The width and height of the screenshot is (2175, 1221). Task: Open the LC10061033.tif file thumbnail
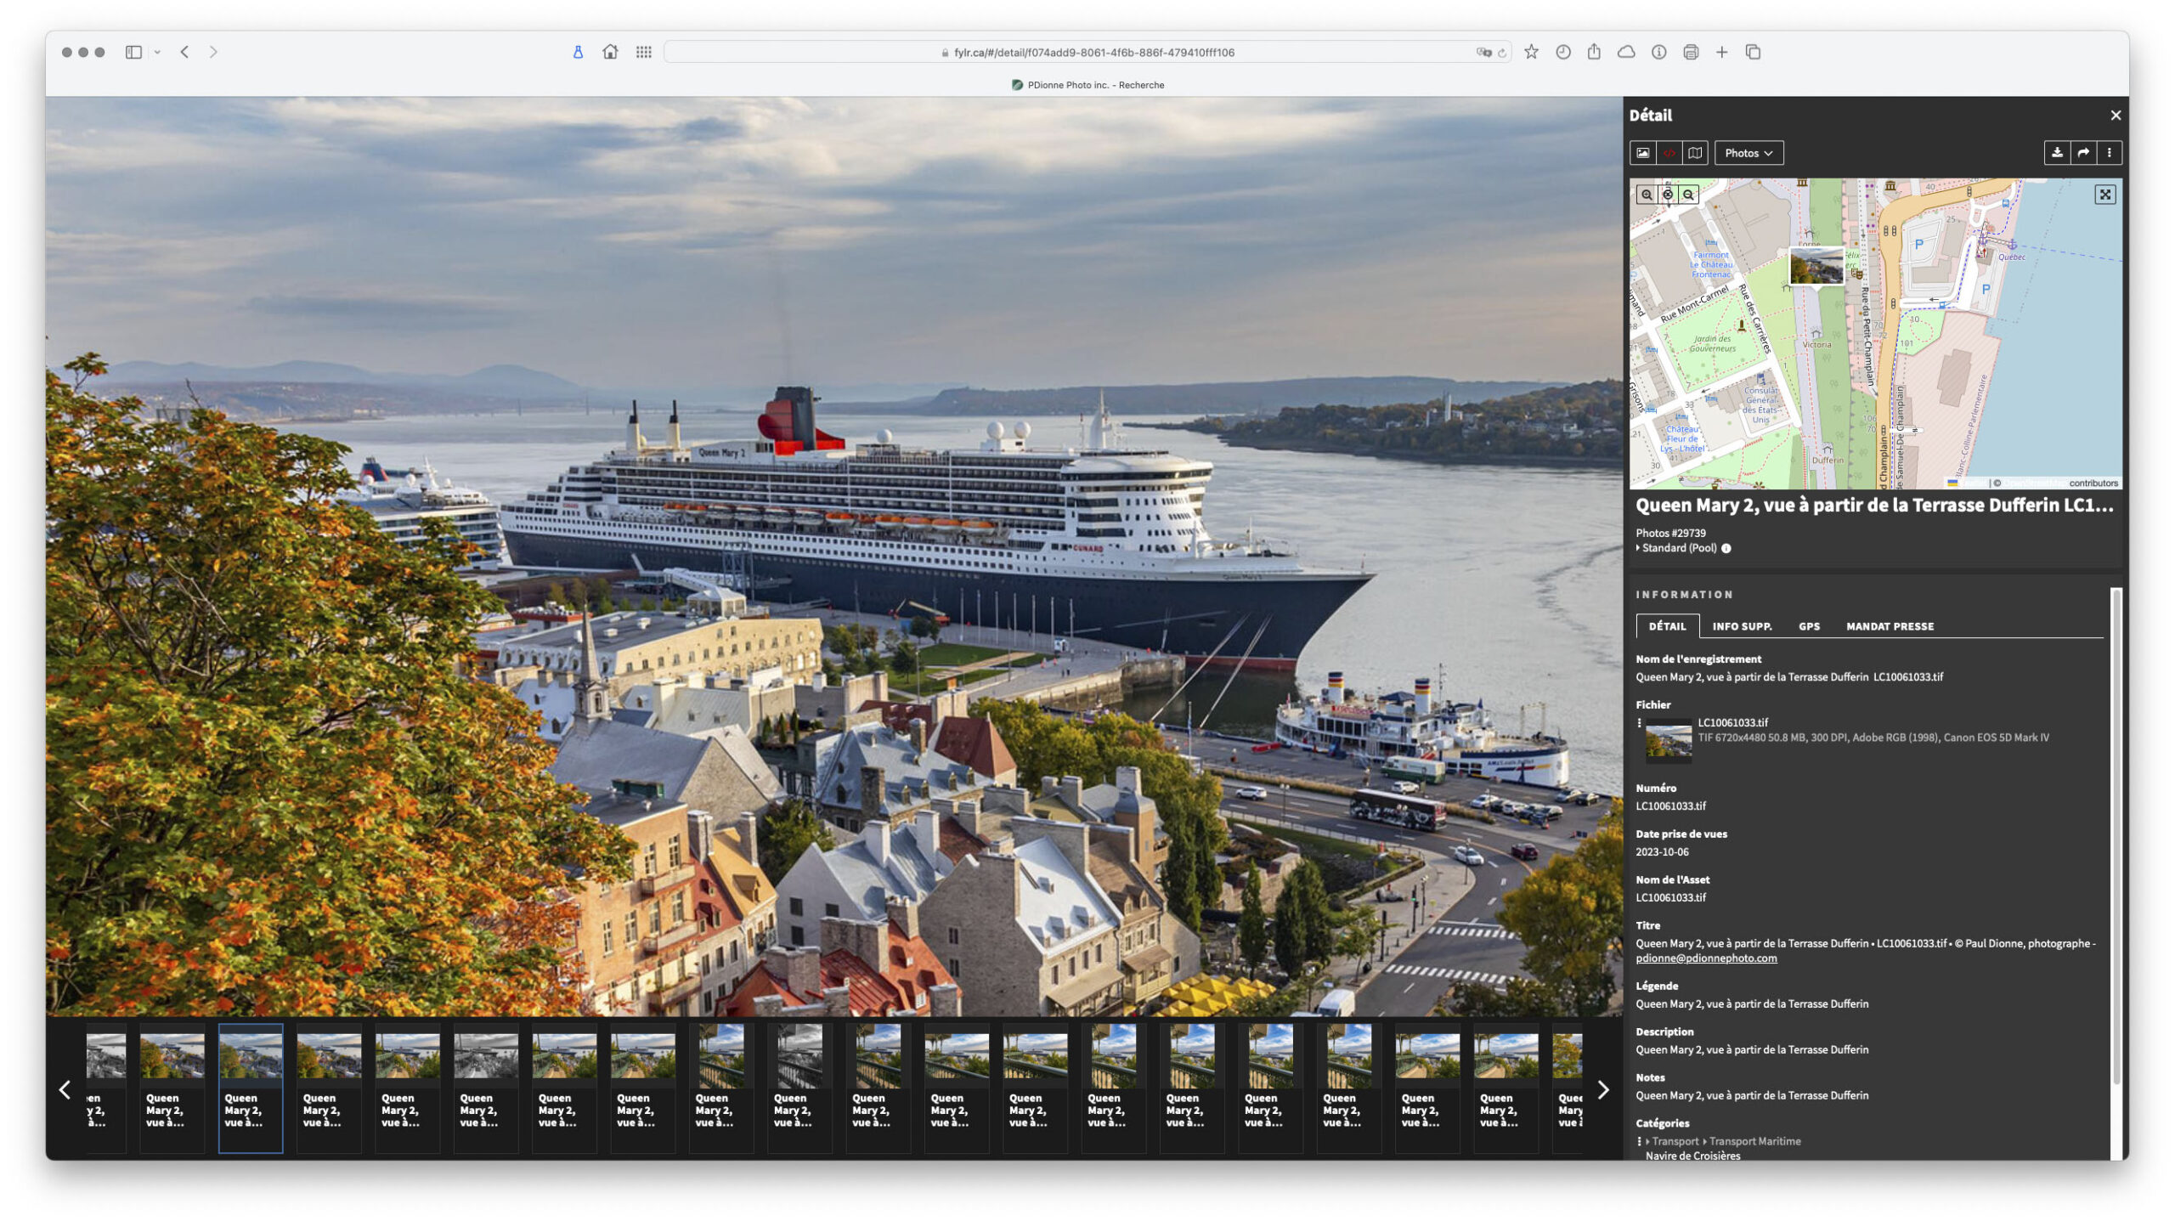(x=1668, y=740)
